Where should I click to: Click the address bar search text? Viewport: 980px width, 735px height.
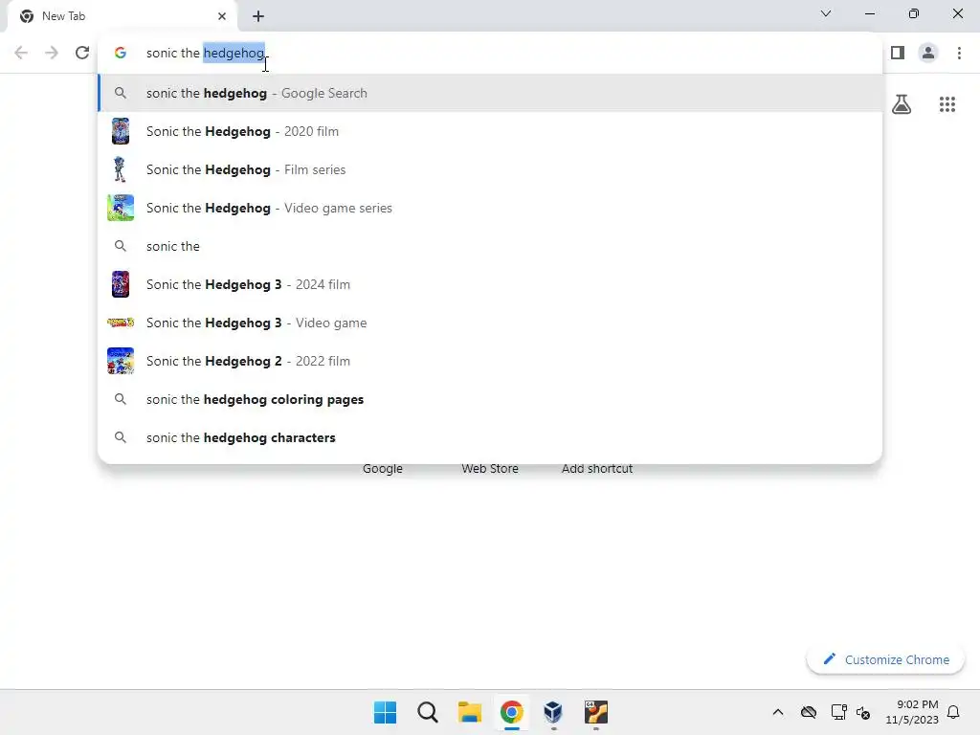click(206, 53)
